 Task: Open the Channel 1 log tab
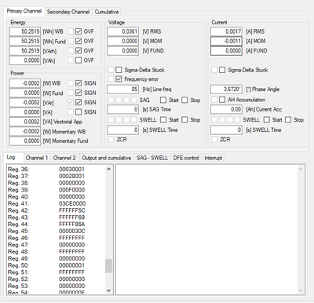point(37,158)
